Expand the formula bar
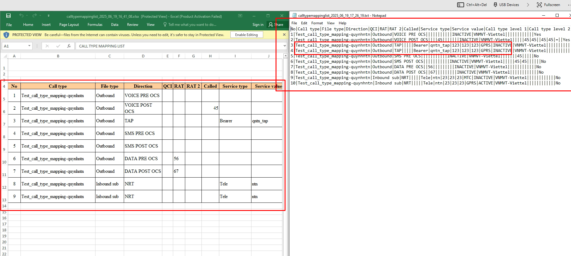 point(285,46)
